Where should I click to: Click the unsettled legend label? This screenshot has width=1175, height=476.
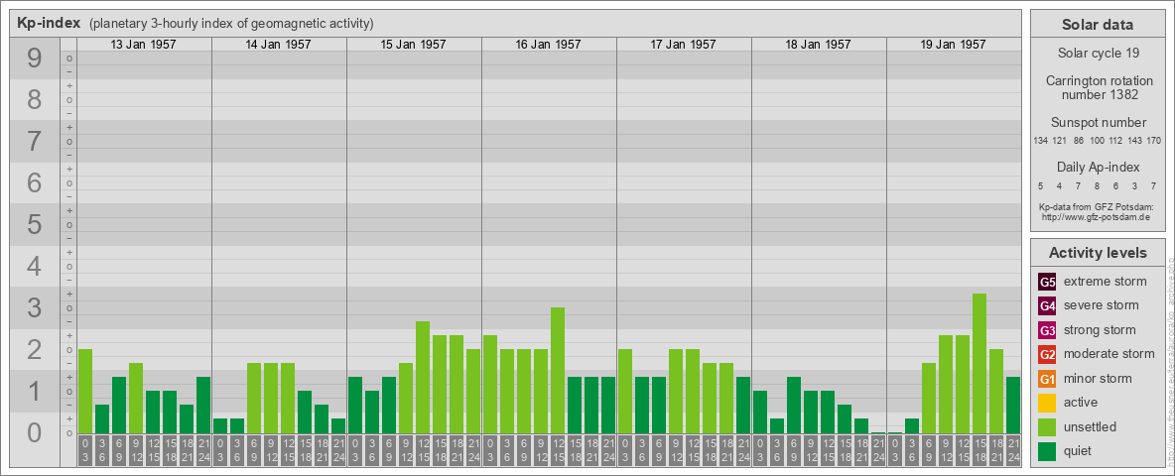(1091, 426)
